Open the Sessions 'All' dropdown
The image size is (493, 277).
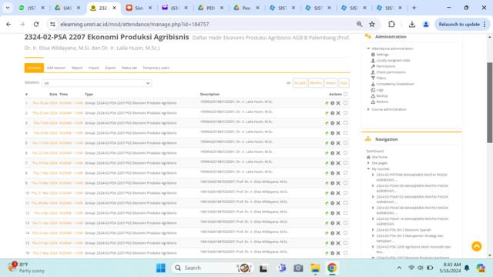point(96,83)
